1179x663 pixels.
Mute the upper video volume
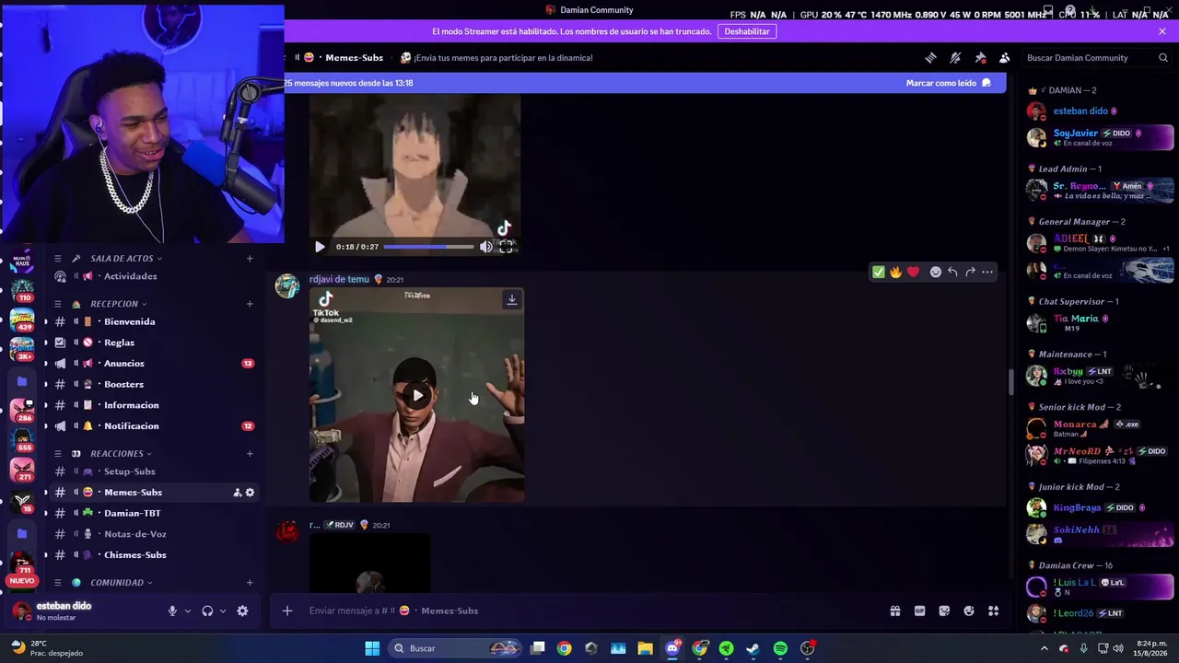[486, 247]
